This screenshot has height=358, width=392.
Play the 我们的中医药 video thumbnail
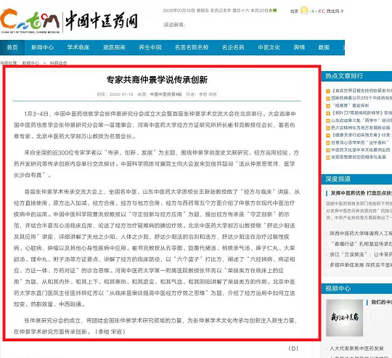(344, 318)
